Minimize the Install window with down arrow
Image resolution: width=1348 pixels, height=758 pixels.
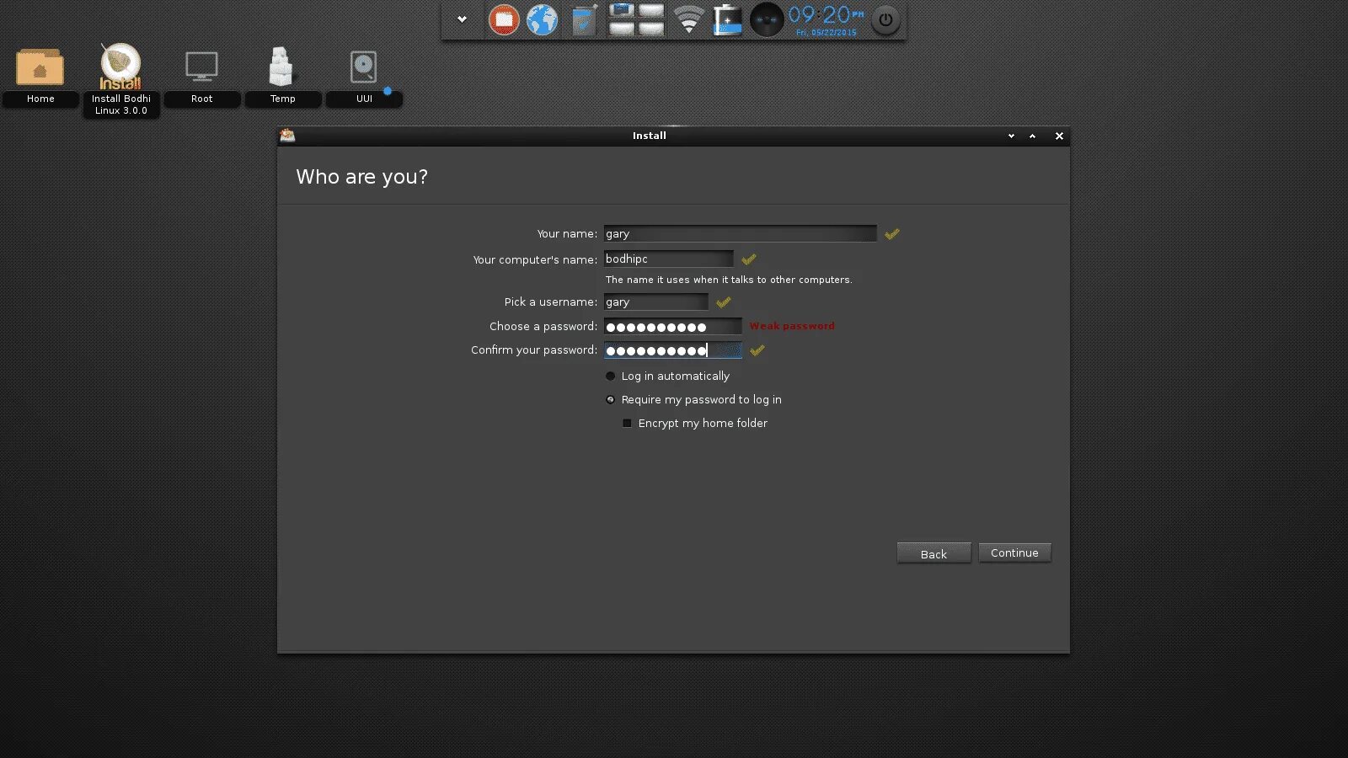point(1011,136)
